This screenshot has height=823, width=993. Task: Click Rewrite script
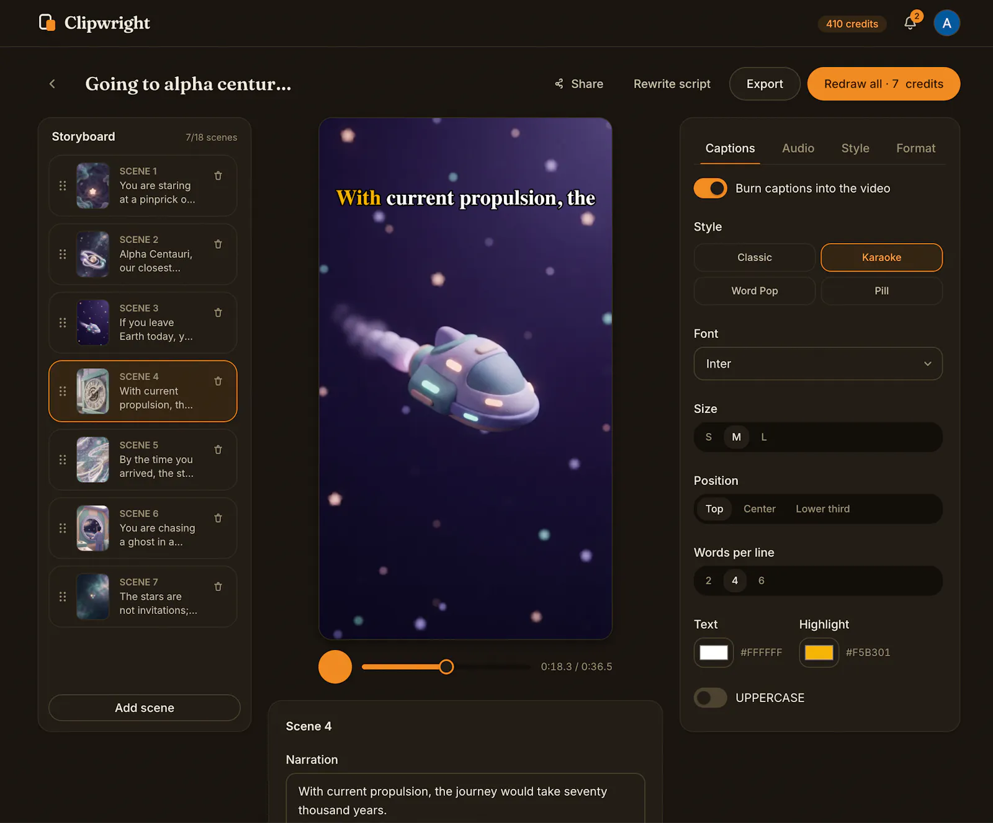point(672,84)
